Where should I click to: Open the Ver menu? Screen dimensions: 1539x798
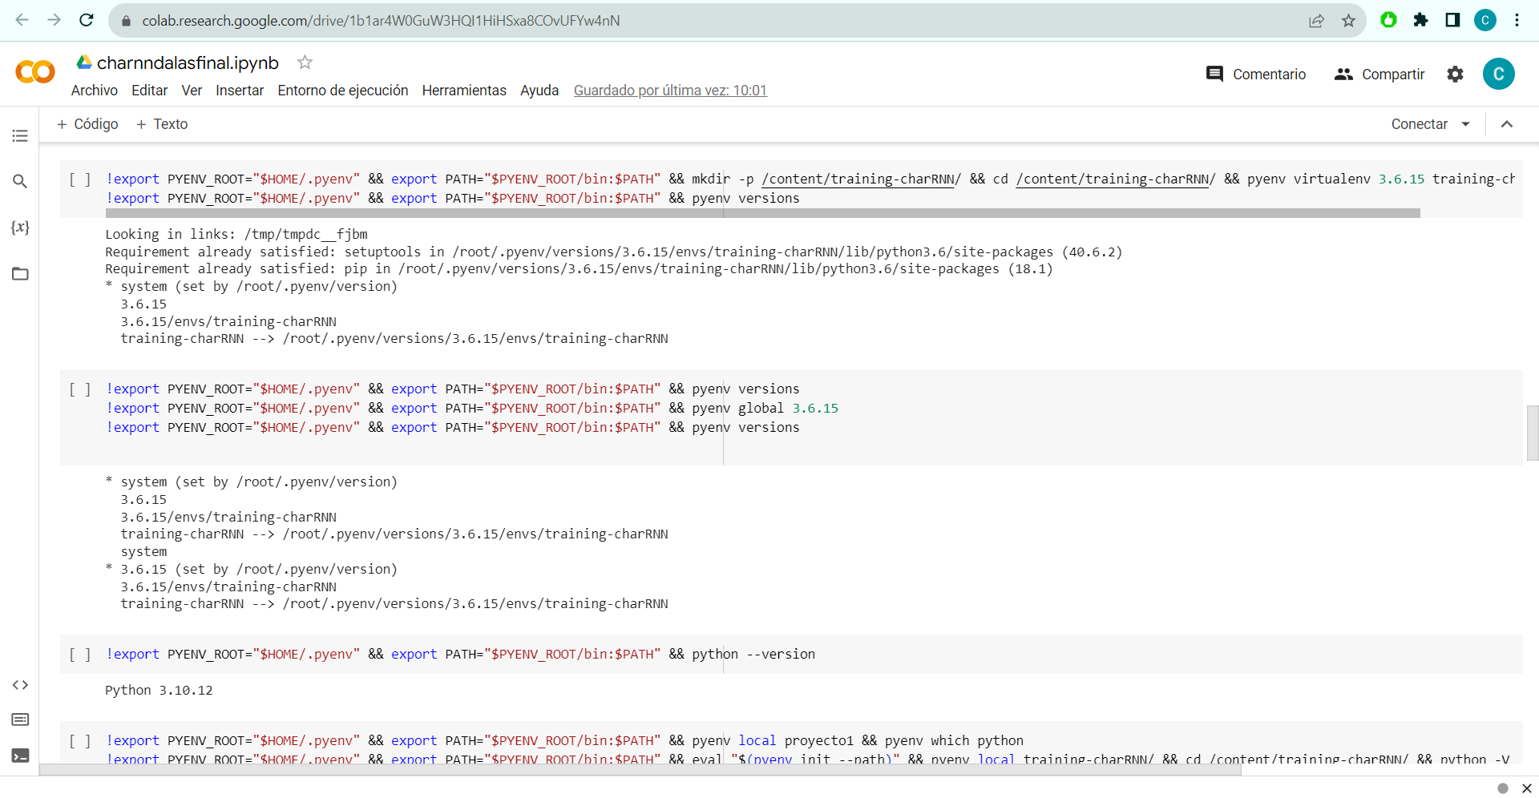[192, 91]
